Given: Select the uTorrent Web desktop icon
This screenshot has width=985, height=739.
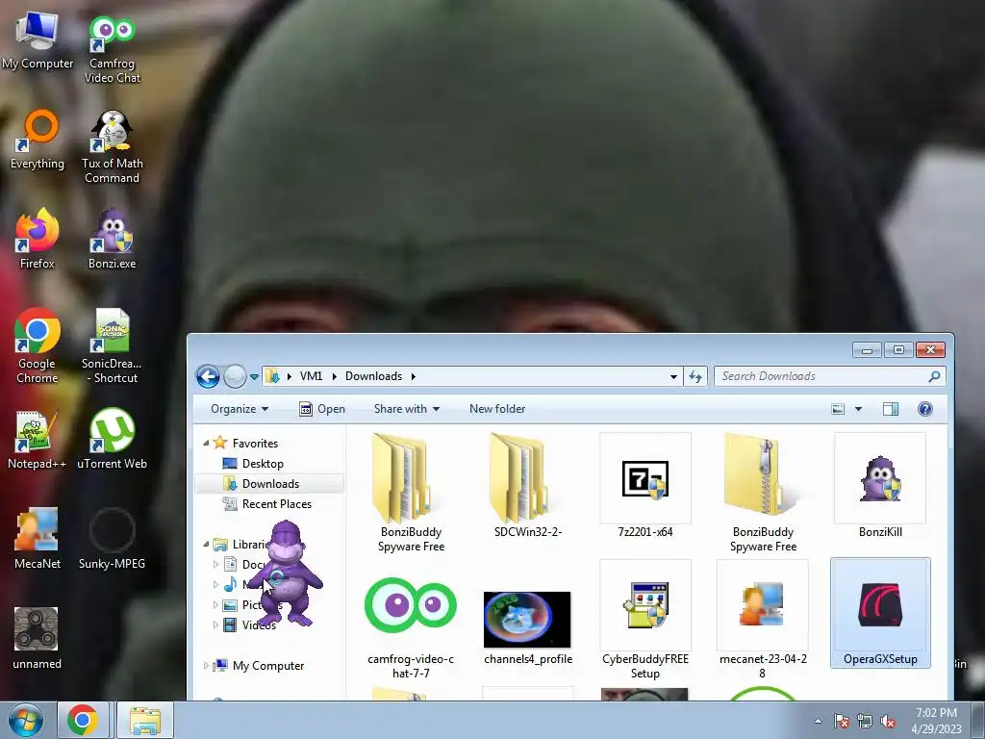Looking at the screenshot, I should pos(112,439).
